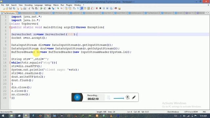Click the Zoom Out toolbar icon
Screen dimensions: 210x118
(x=61, y=9)
